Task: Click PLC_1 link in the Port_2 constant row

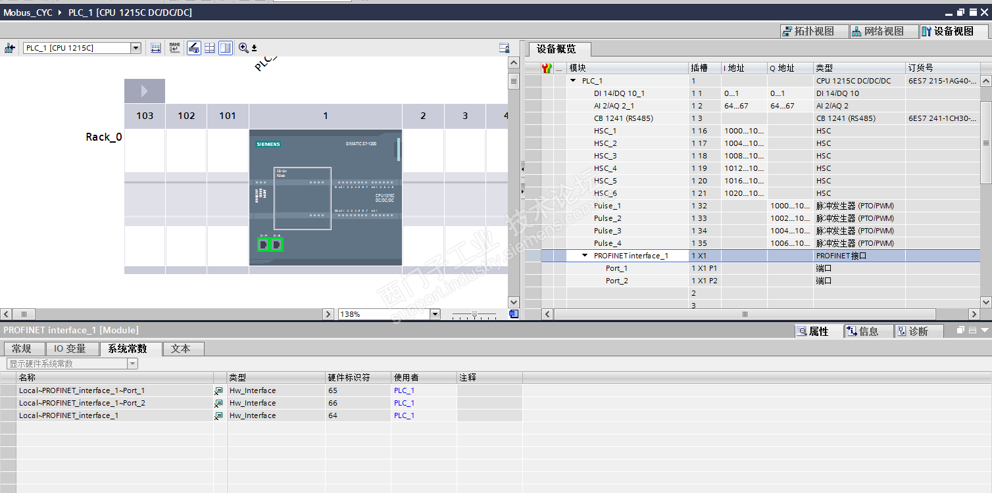Action: 404,403
